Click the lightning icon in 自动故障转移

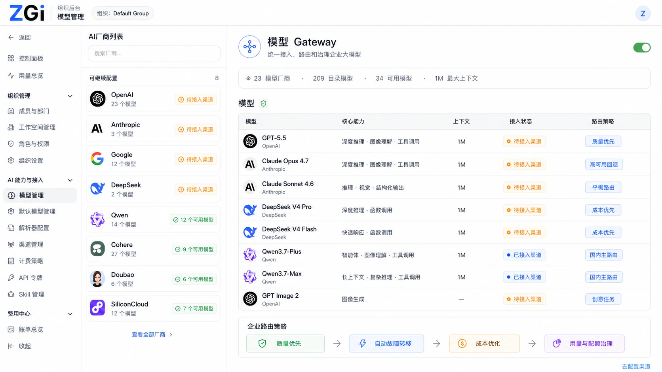363,344
